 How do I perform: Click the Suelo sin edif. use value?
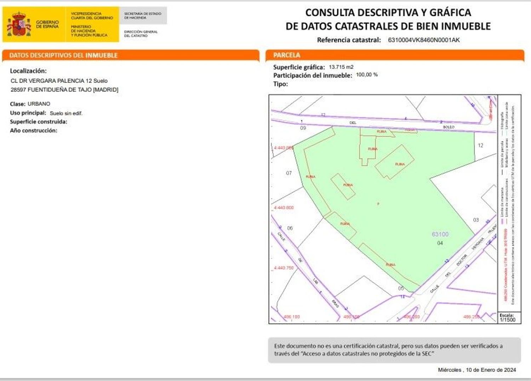pos(66,113)
